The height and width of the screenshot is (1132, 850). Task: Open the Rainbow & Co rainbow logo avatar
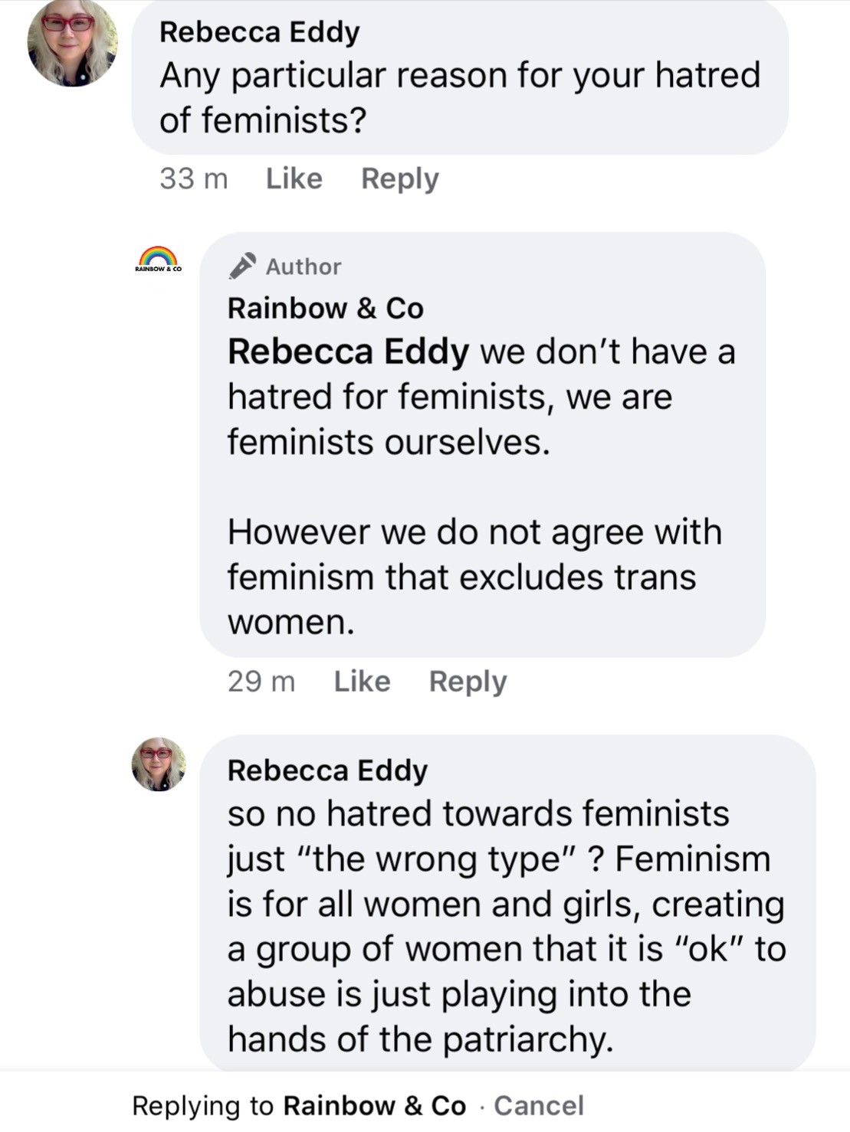tap(158, 259)
